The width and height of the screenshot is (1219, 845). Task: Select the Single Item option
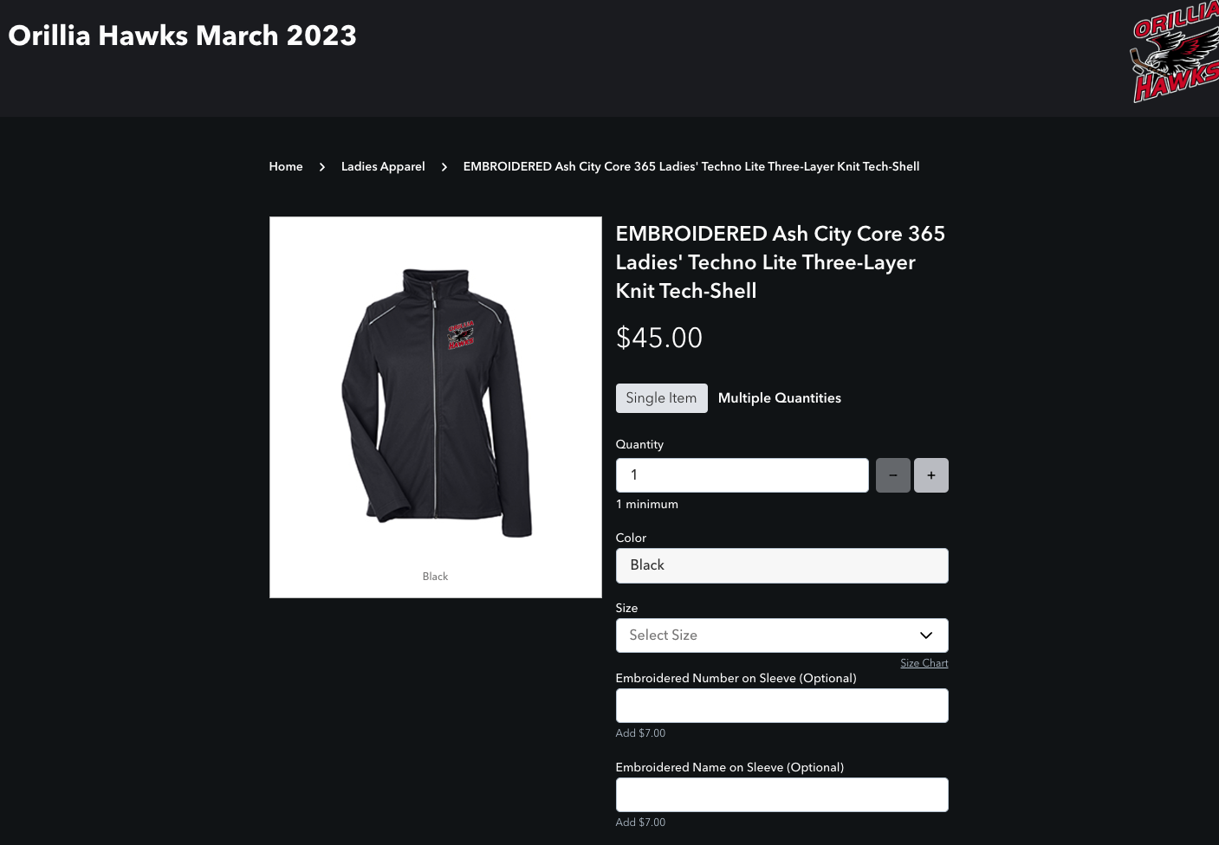(x=662, y=398)
